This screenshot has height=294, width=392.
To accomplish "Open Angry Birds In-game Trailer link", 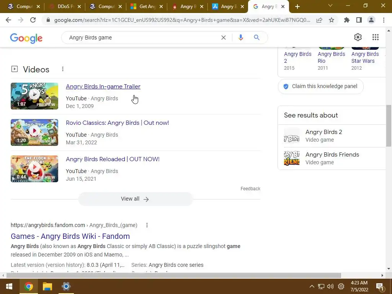I will click(x=103, y=87).
